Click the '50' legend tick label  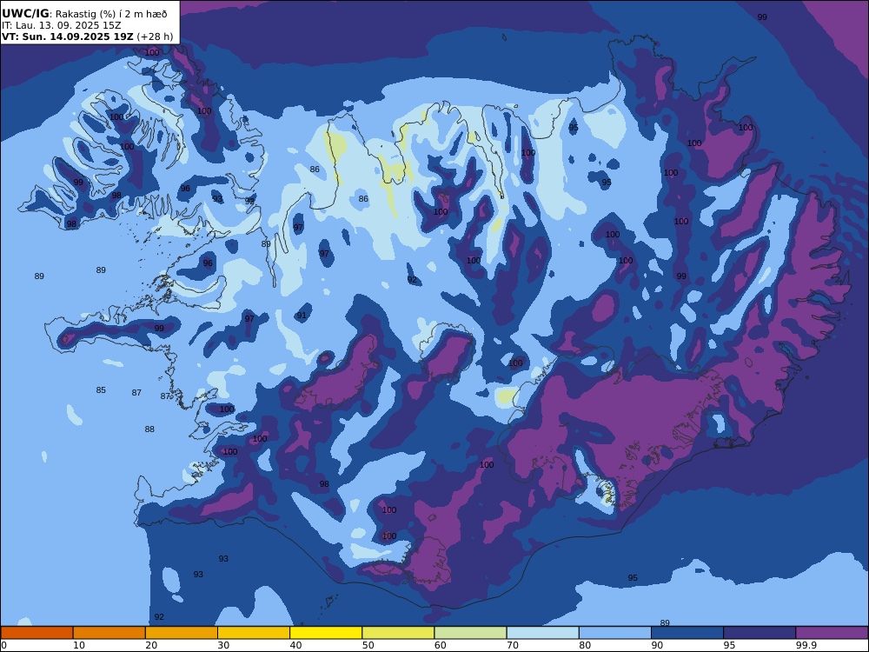click(368, 645)
